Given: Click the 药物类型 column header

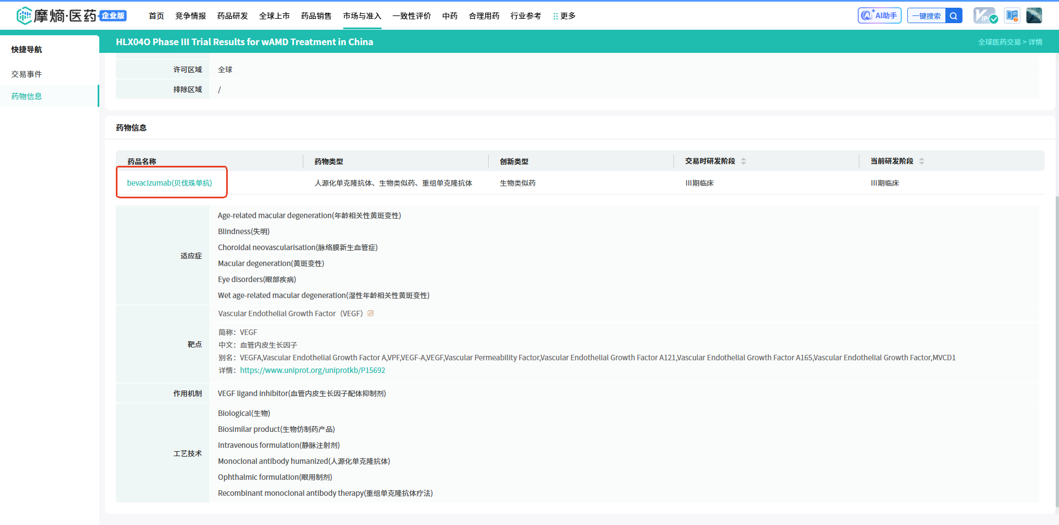Looking at the screenshot, I should click(329, 161).
